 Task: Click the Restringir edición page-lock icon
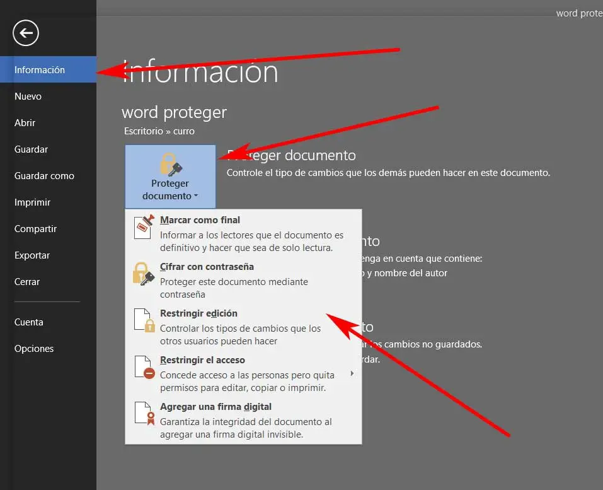144,320
